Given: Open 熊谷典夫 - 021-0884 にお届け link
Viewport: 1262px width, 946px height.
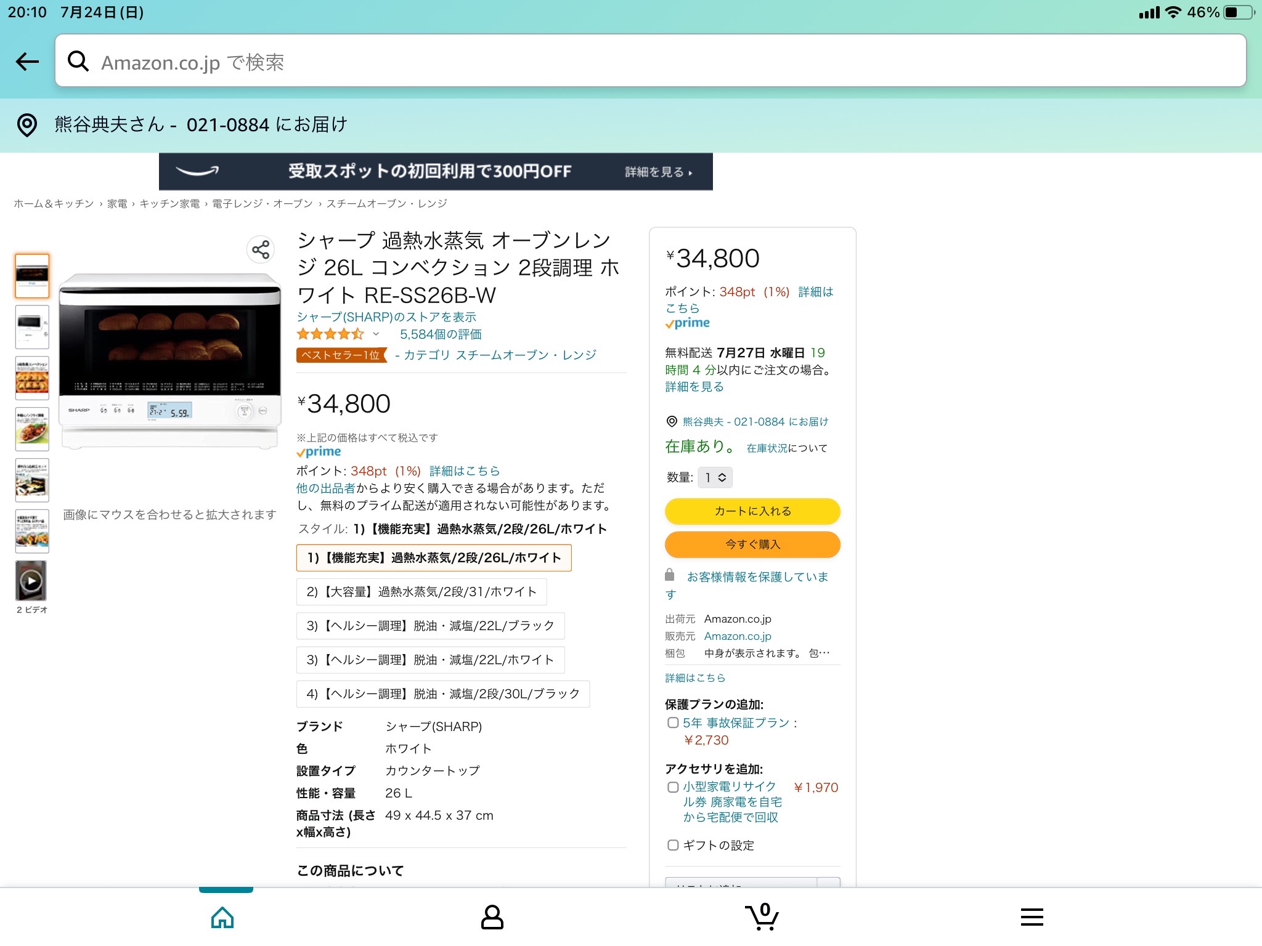Looking at the screenshot, I should pos(755,422).
